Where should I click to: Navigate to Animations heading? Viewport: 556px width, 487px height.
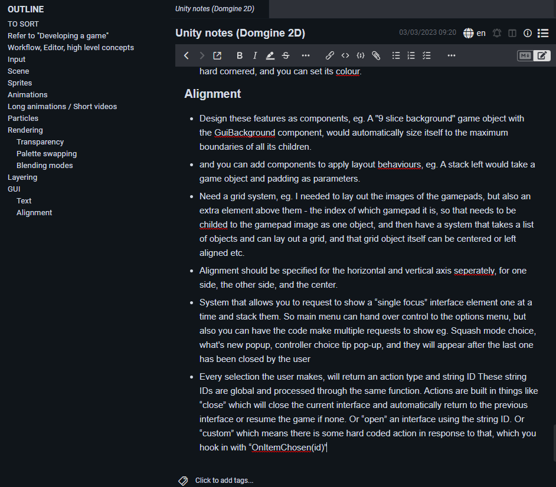tap(27, 94)
